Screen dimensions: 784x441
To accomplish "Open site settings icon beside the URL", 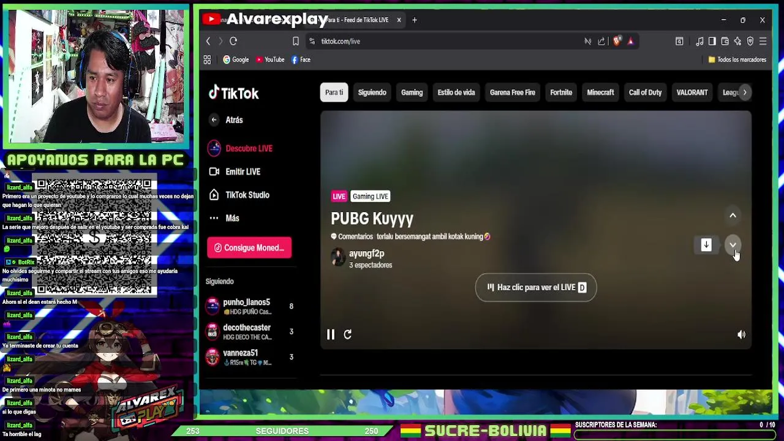I will pyautogui.click(x=312, y=41).
